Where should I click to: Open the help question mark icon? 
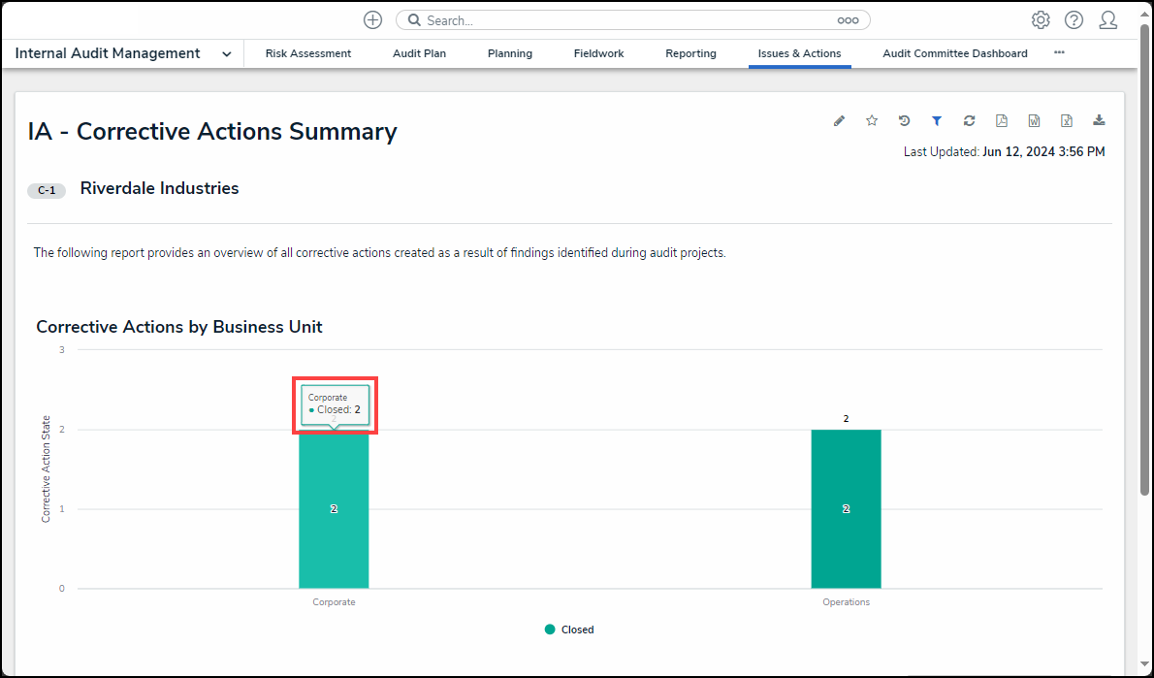pos(1074,20)
